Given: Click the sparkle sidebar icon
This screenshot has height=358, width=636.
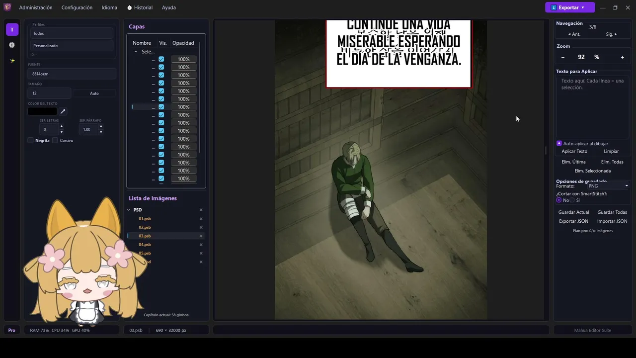Looking at the screenshot, I should pos(12,61).
